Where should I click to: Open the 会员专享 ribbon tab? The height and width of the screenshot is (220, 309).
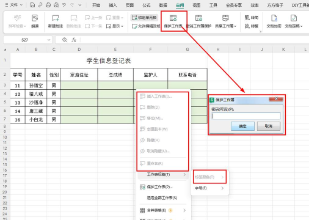(234, 5)
